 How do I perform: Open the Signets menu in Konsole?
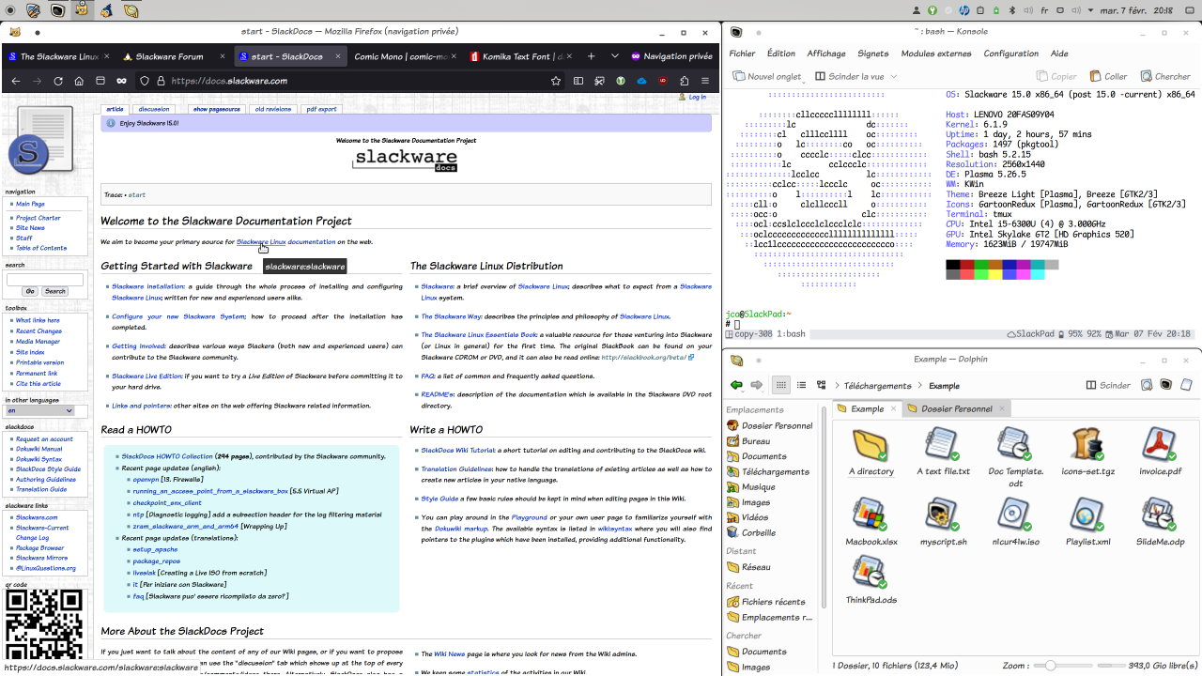pyautogui.click(x=872, y=54)
